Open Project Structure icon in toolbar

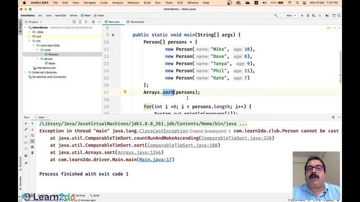(327, 16)
